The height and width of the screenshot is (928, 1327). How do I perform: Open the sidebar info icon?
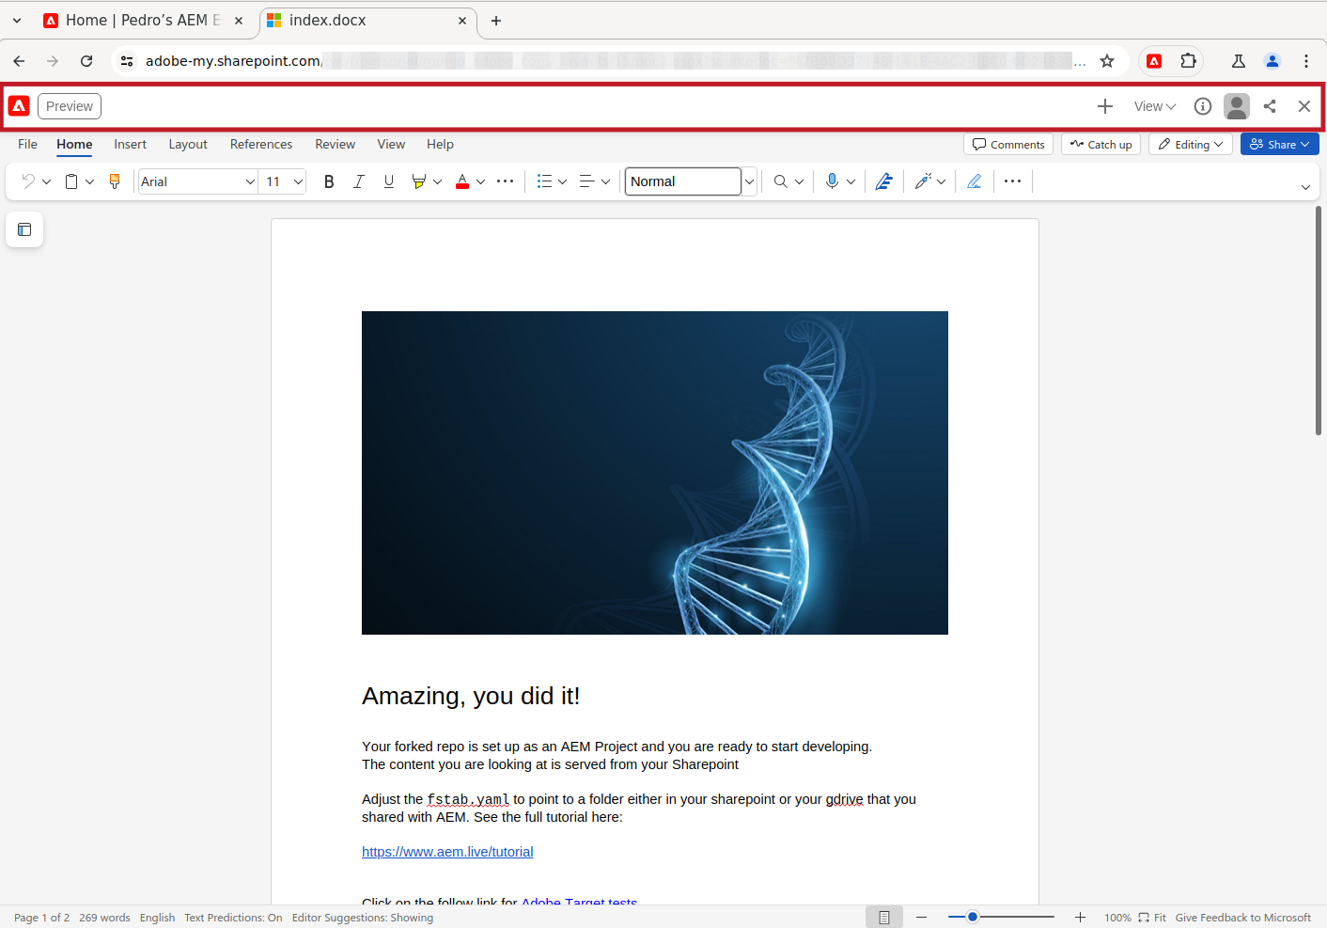[1203, 106]
